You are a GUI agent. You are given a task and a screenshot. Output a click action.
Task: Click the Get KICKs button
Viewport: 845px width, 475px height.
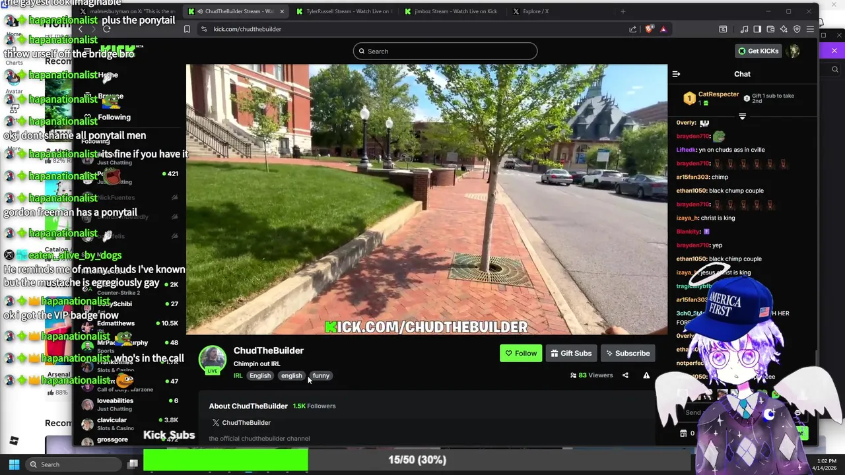pos(758,51)
